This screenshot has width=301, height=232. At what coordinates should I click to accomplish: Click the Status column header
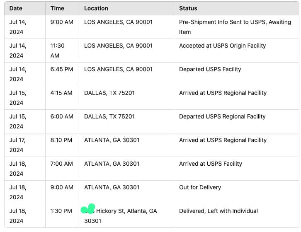point(188,8)
